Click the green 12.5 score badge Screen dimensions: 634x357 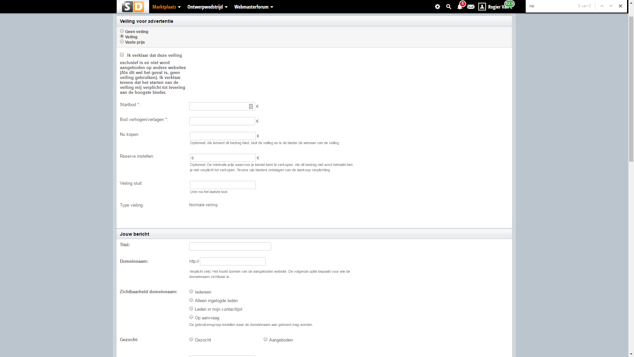pos(510,4)
